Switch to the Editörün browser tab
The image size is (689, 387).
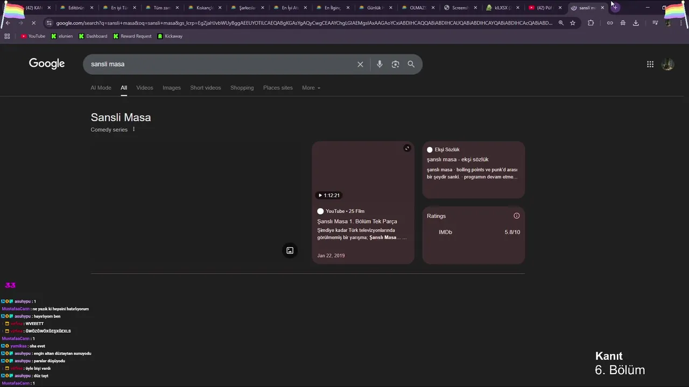point(76,8)
